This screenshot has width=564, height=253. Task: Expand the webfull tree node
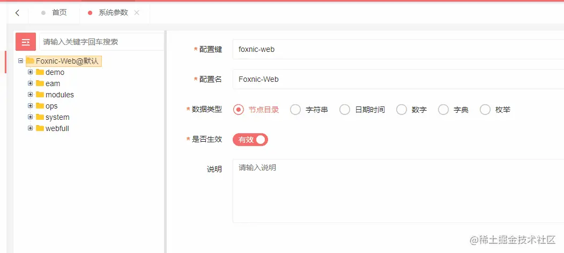click(30, 128)
